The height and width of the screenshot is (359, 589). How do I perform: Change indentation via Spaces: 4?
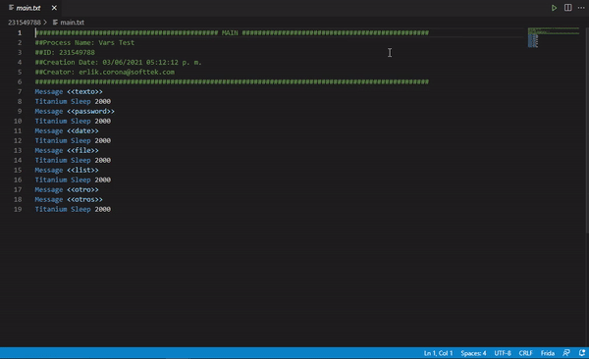[473, 353]
